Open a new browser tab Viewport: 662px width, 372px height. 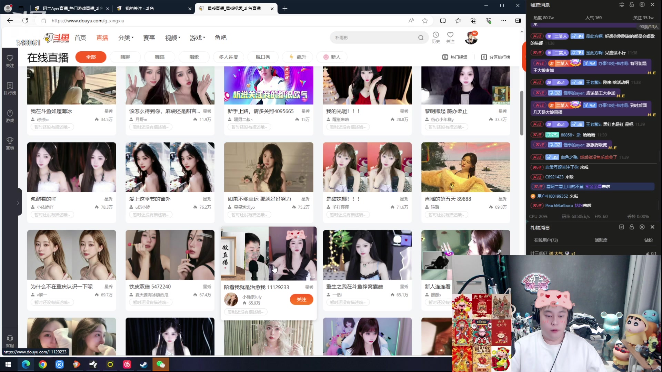coord(285,9)
